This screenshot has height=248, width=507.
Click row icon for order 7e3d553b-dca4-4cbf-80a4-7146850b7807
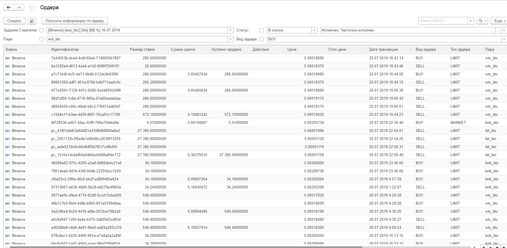(8, 58)
